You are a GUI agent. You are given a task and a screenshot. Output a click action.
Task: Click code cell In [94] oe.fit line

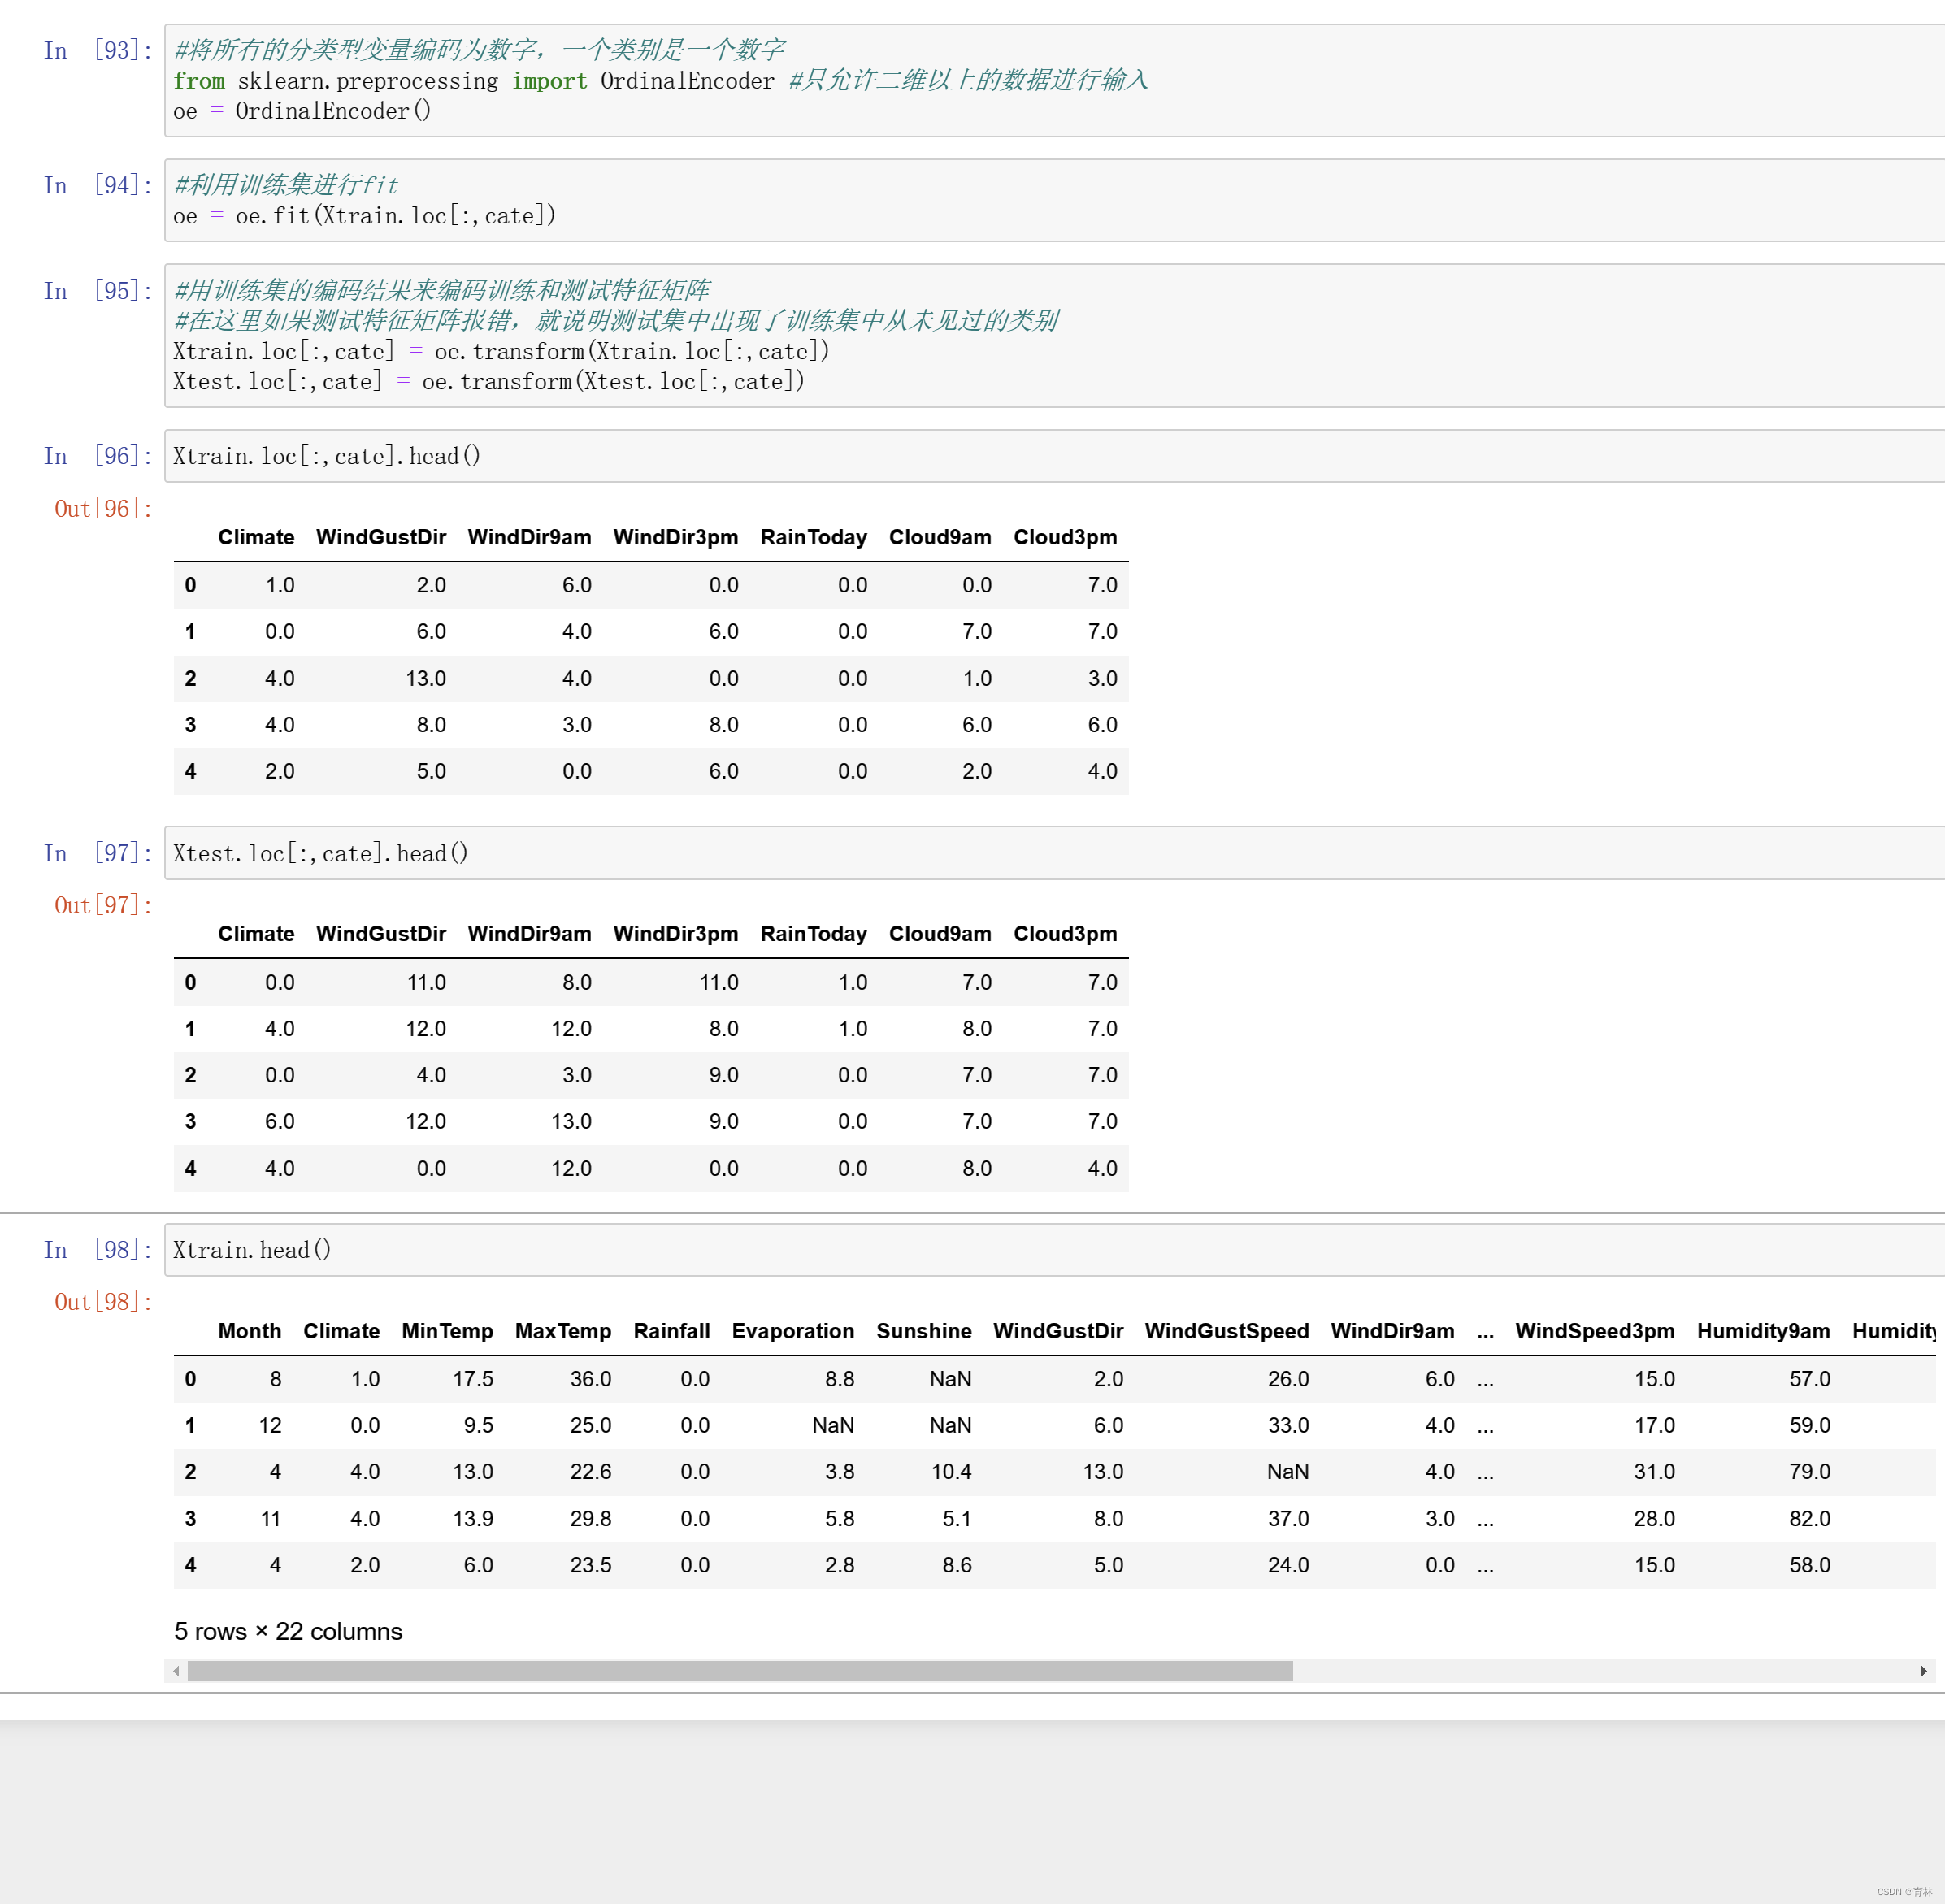pyautogui.click(x=1054, y=200)
